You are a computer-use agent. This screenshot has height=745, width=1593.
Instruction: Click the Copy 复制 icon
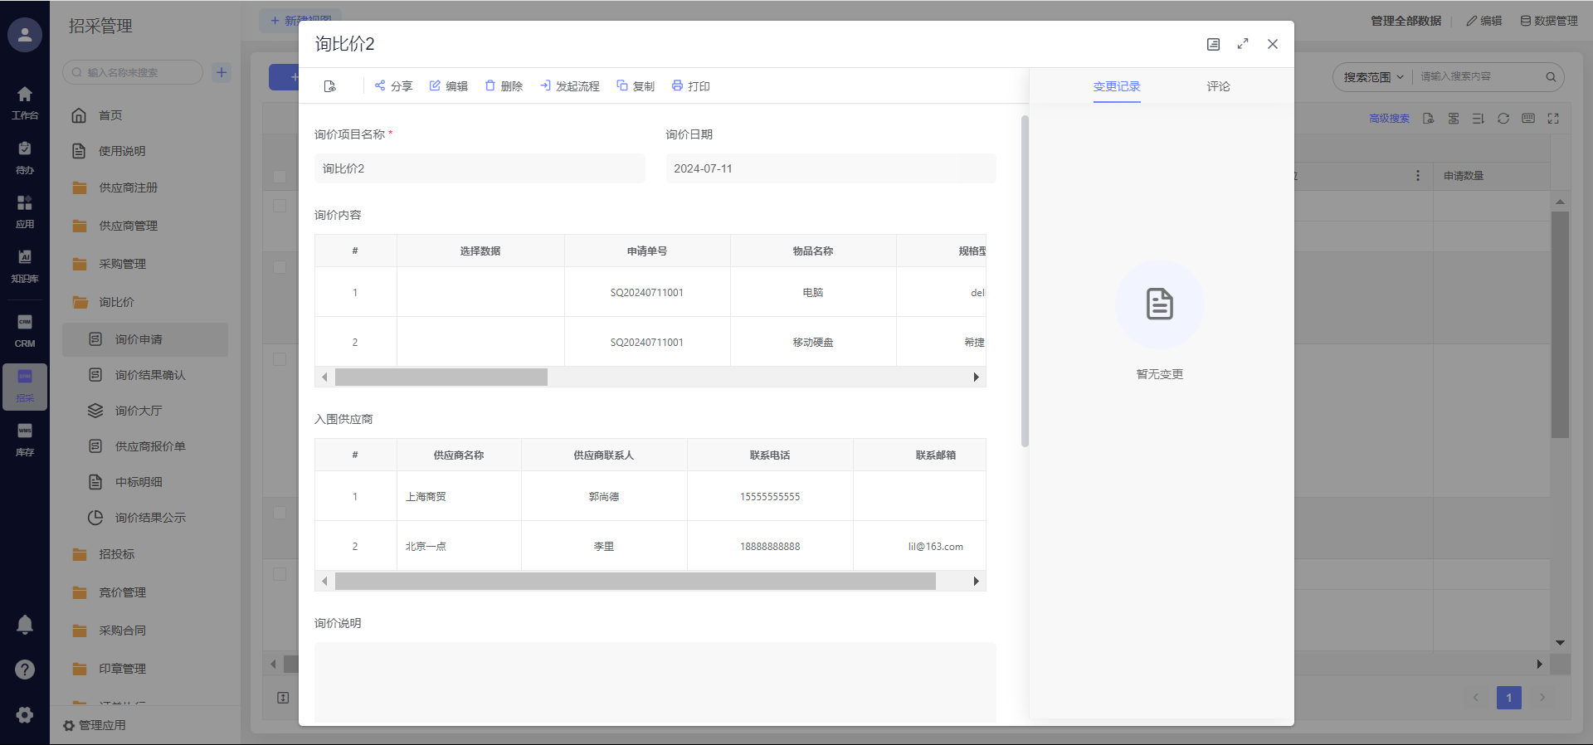[622, 85]
